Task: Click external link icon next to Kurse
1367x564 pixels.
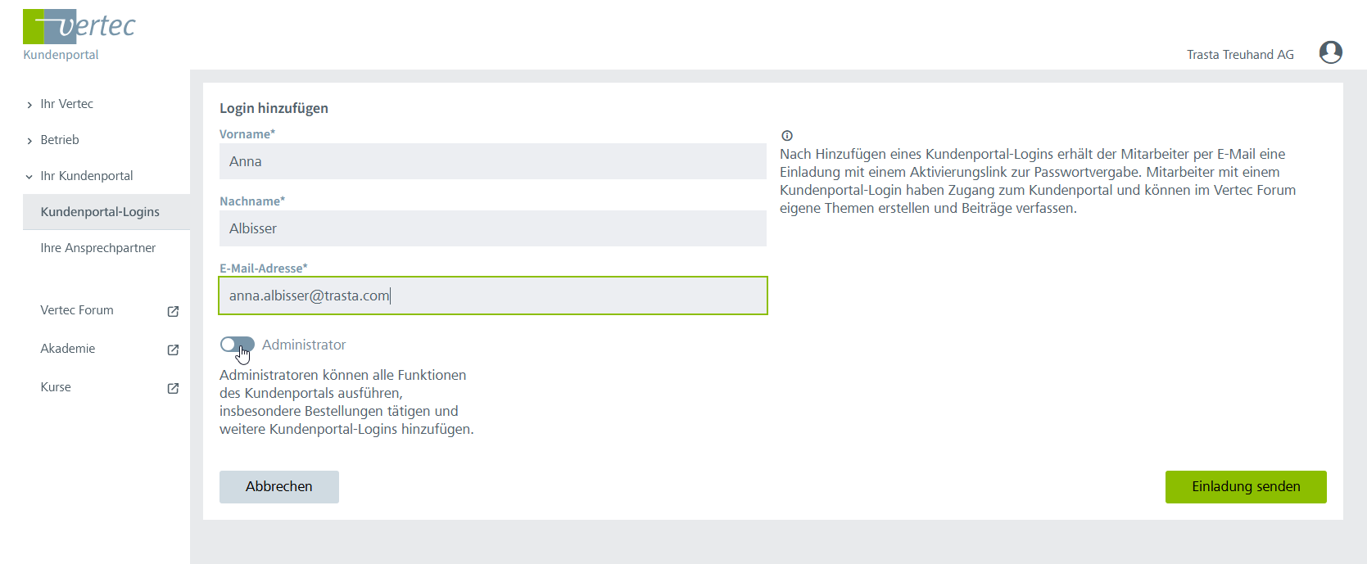Action: (173, 388)
